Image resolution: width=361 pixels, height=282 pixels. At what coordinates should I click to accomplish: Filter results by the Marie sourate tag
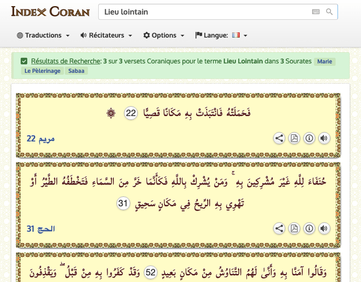[x=324, y=62]
